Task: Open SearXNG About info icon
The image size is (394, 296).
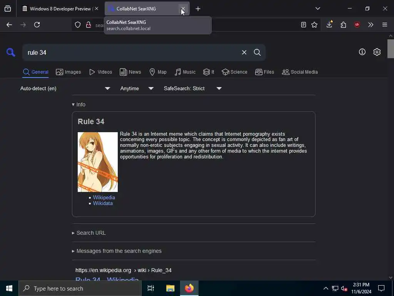Action: 362,52
